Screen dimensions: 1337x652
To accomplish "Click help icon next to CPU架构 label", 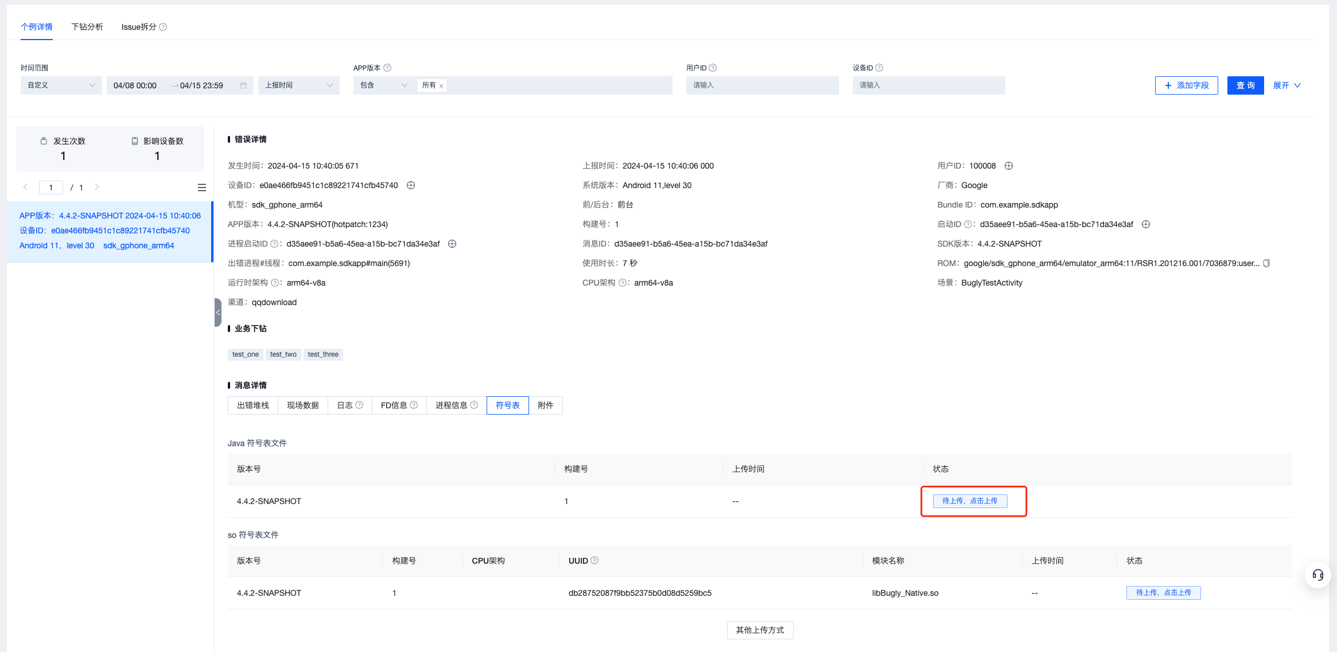I will [x=623, y=283].
